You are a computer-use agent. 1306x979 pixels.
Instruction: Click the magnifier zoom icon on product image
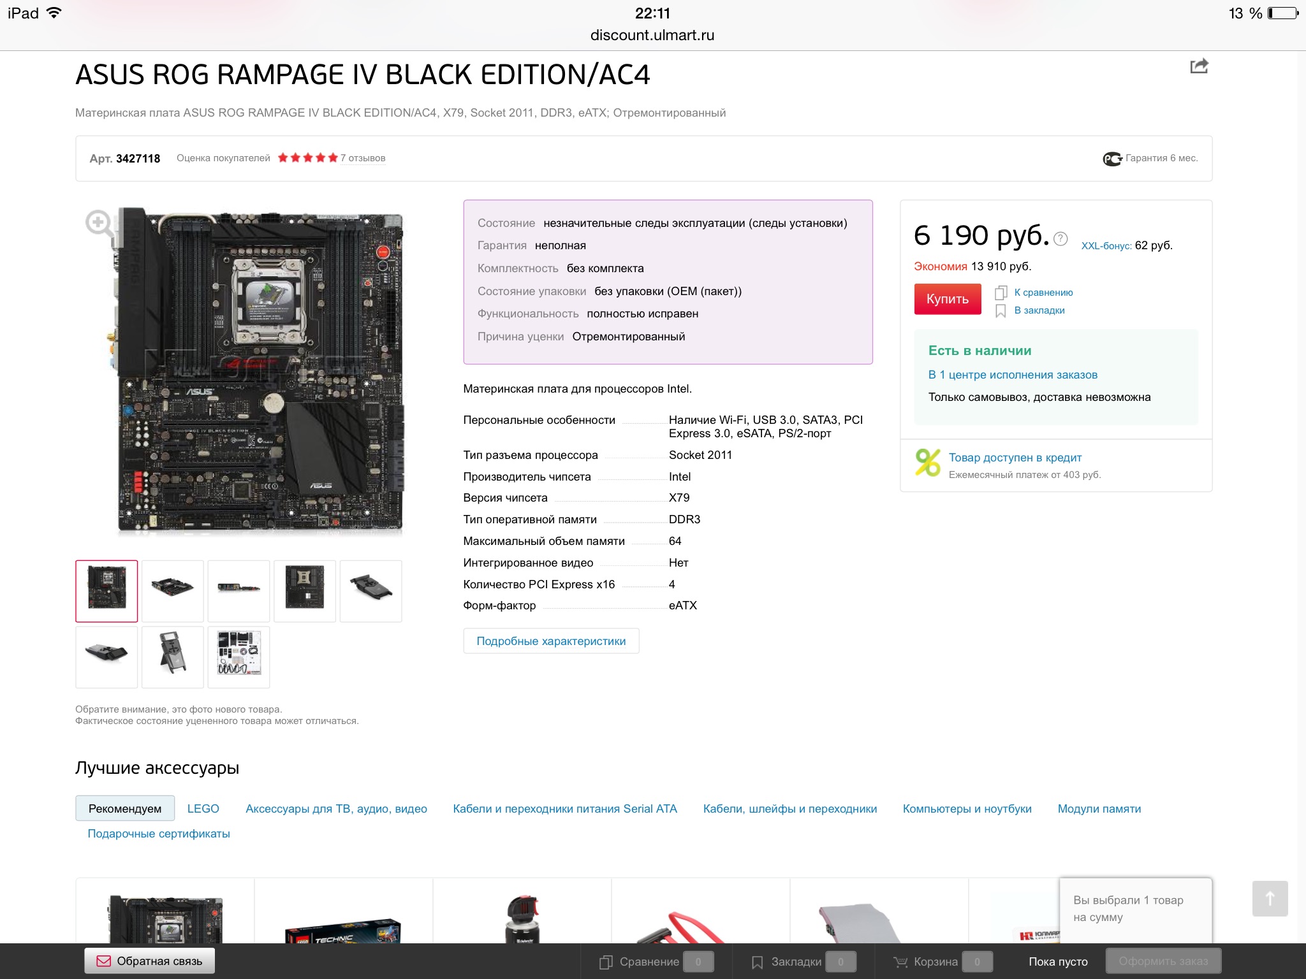click(99, 223)
